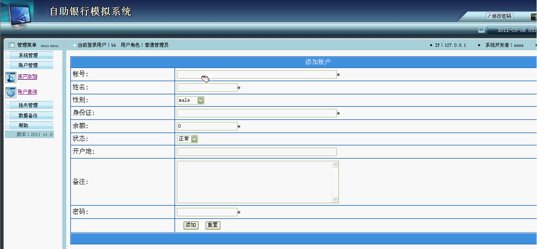
Task: Click the 添加账户 form title
Action: pos(318,62)
